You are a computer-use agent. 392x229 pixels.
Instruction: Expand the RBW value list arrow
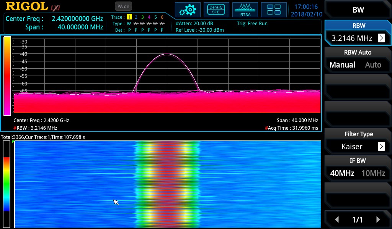coord(381,38)
